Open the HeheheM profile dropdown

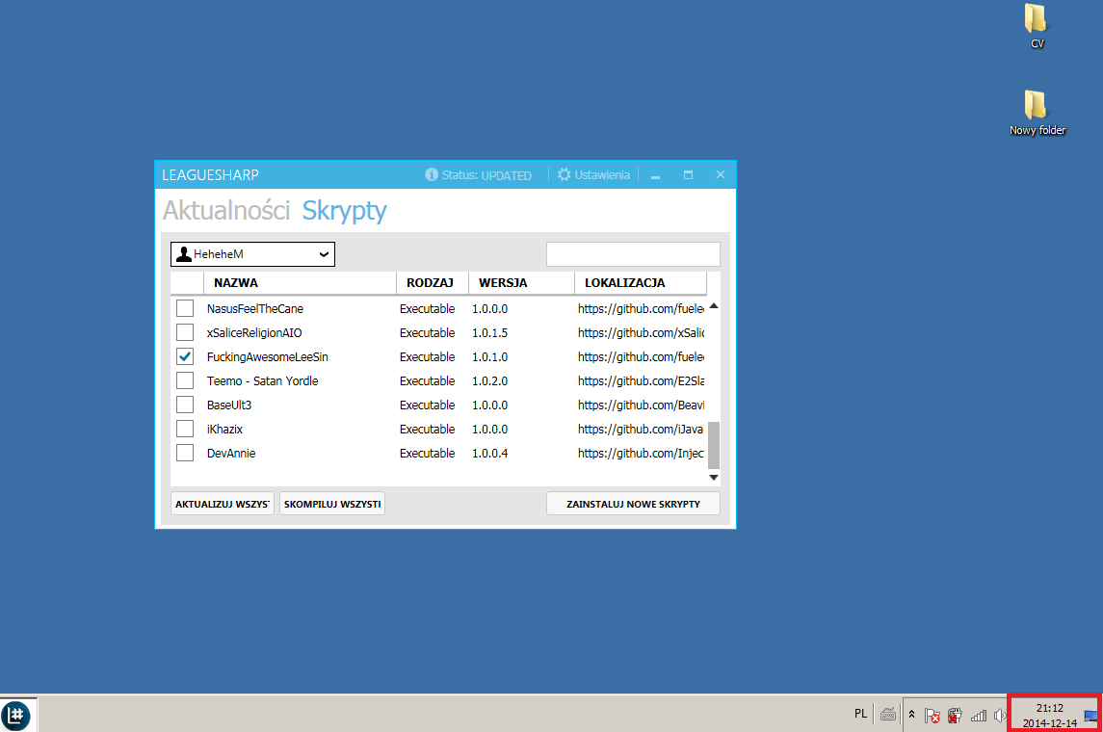tap(252, 254)
